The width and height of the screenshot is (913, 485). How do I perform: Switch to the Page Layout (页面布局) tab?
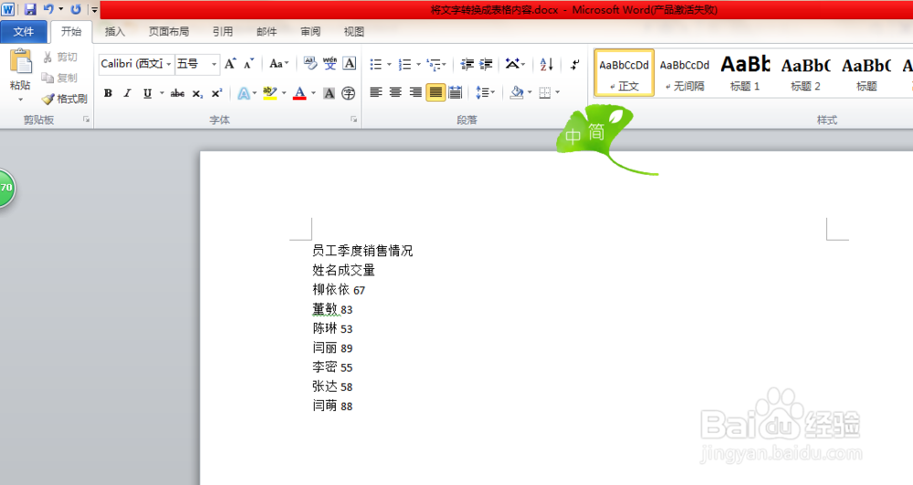point(169,31)
